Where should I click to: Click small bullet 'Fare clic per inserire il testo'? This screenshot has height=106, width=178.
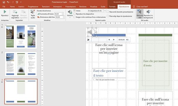(105, 80)
